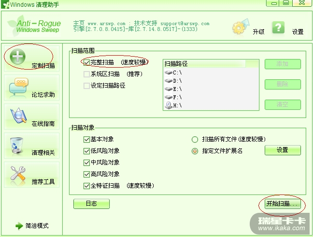Viewport: 313px width, 237px height.
Task: Enable 系统区扫描 (推荐) checkbox
Action: coord(86,74)
